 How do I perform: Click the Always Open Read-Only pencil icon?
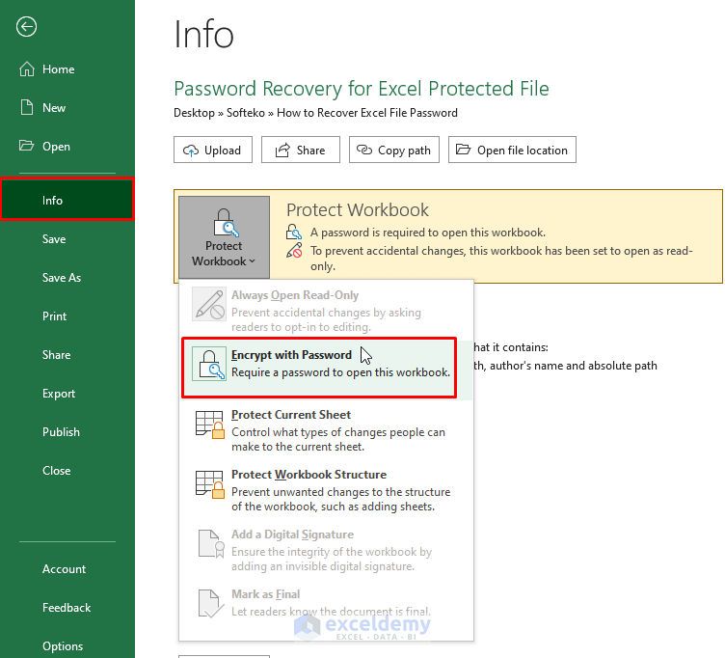pos(209,304)
